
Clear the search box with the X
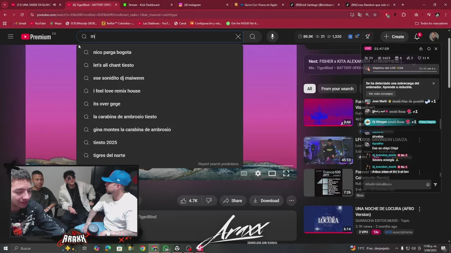click(238, 37)
